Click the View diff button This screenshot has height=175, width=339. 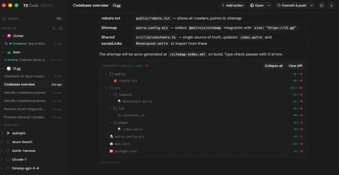point(295,66)
